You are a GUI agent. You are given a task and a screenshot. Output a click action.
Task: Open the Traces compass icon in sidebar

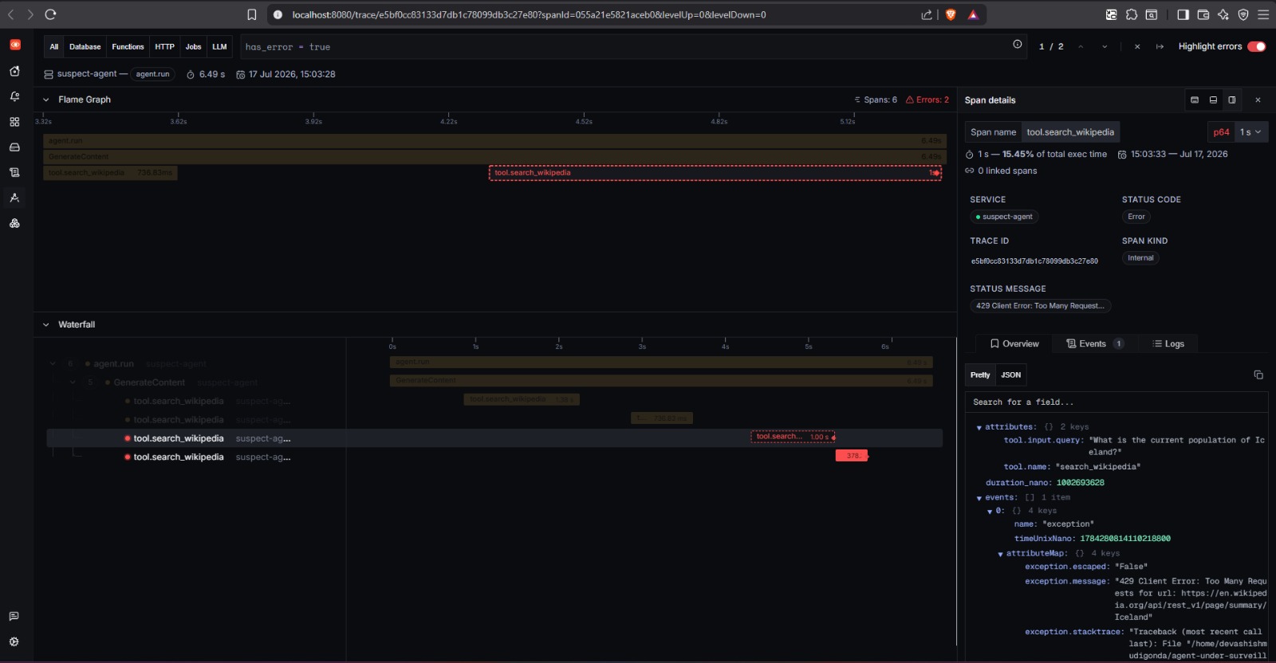tap(14, 198)
